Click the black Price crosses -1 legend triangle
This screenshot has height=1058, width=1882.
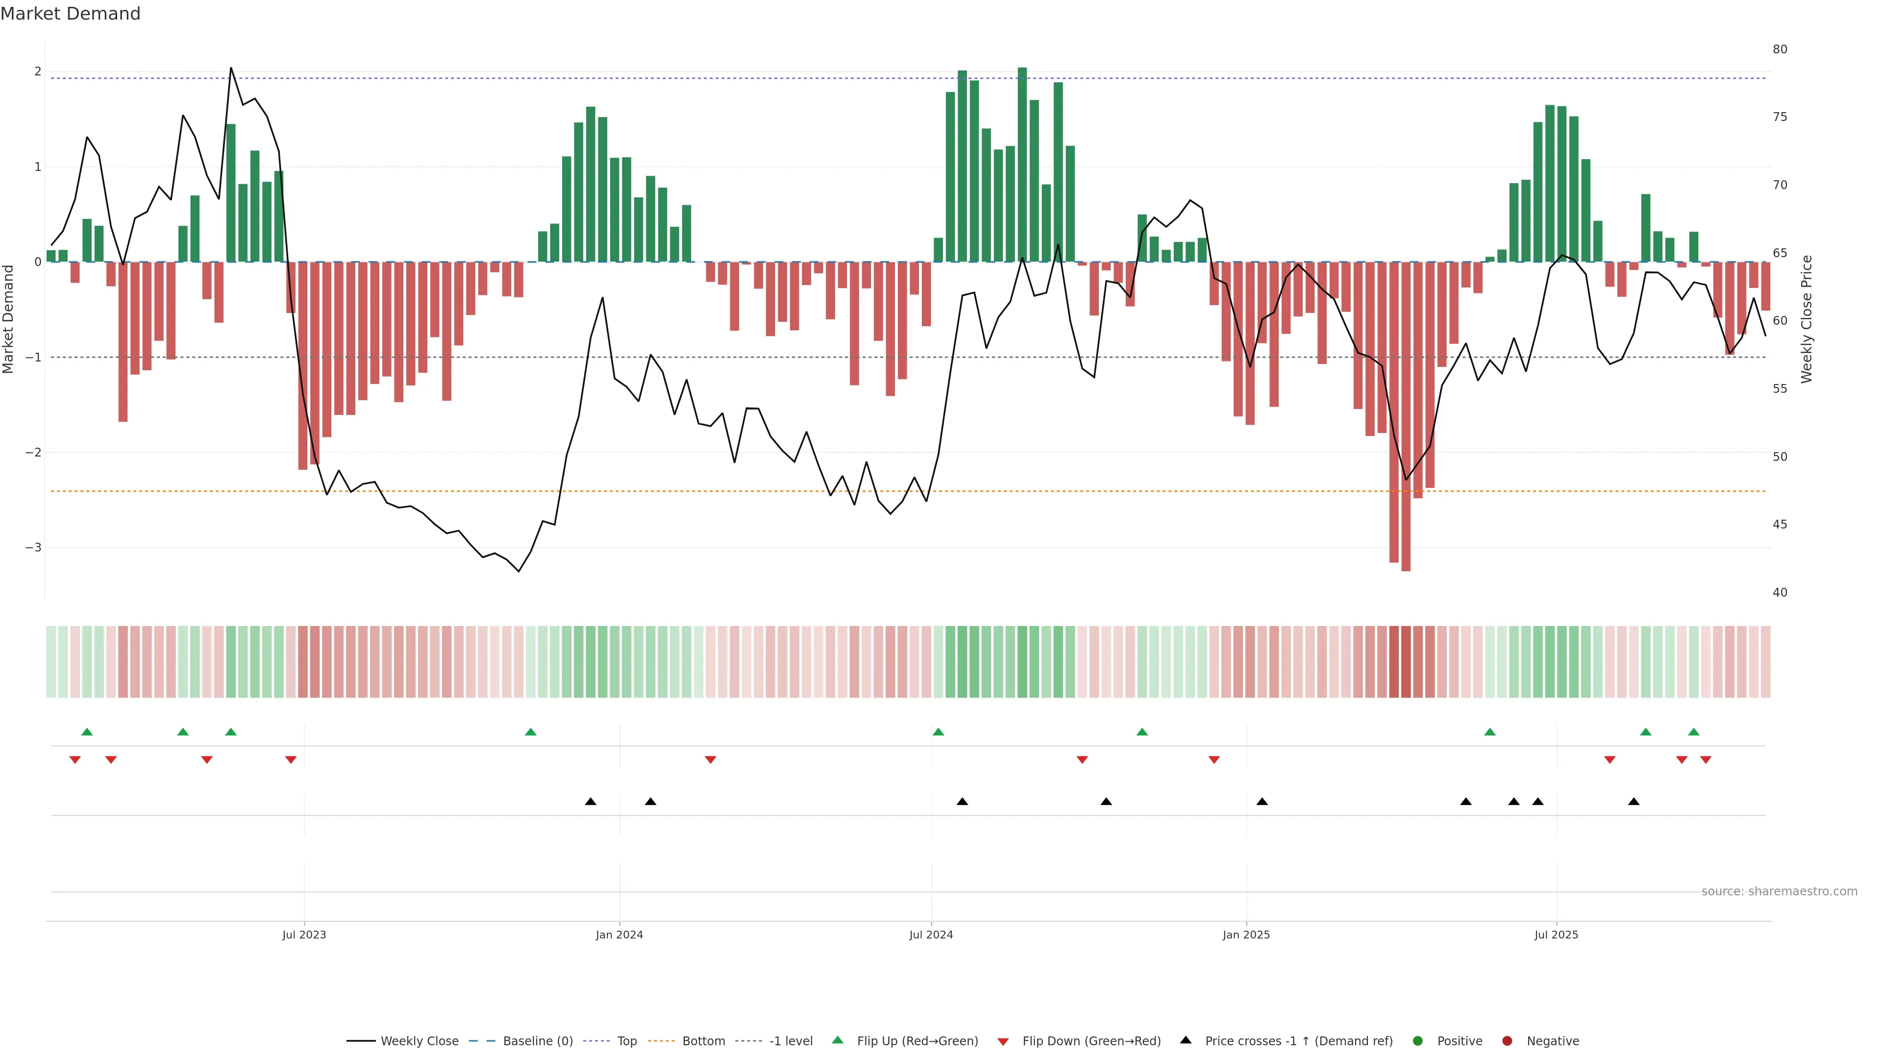[x=1186, y=1040]
